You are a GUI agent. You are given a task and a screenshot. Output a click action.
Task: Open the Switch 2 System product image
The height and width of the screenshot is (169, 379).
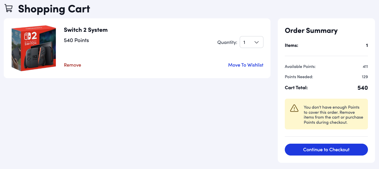[34, 48]
